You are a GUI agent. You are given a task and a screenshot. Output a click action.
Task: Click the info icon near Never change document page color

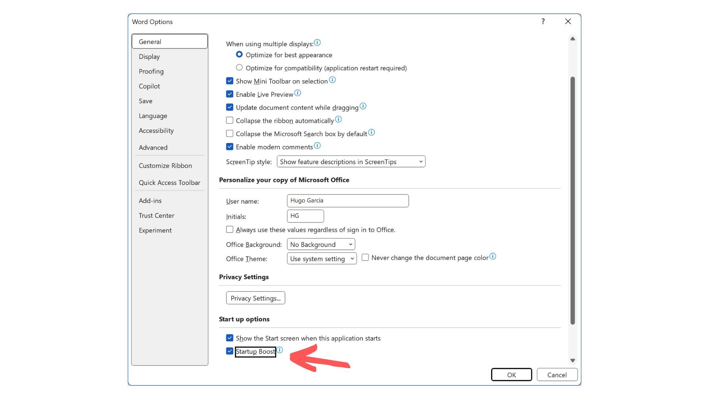[493, 256]
